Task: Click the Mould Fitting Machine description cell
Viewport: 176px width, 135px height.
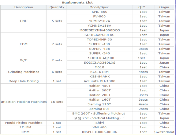Action: 24,123
